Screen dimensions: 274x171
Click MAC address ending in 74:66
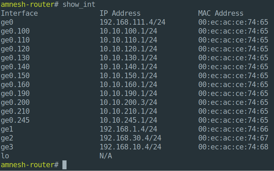233,129
